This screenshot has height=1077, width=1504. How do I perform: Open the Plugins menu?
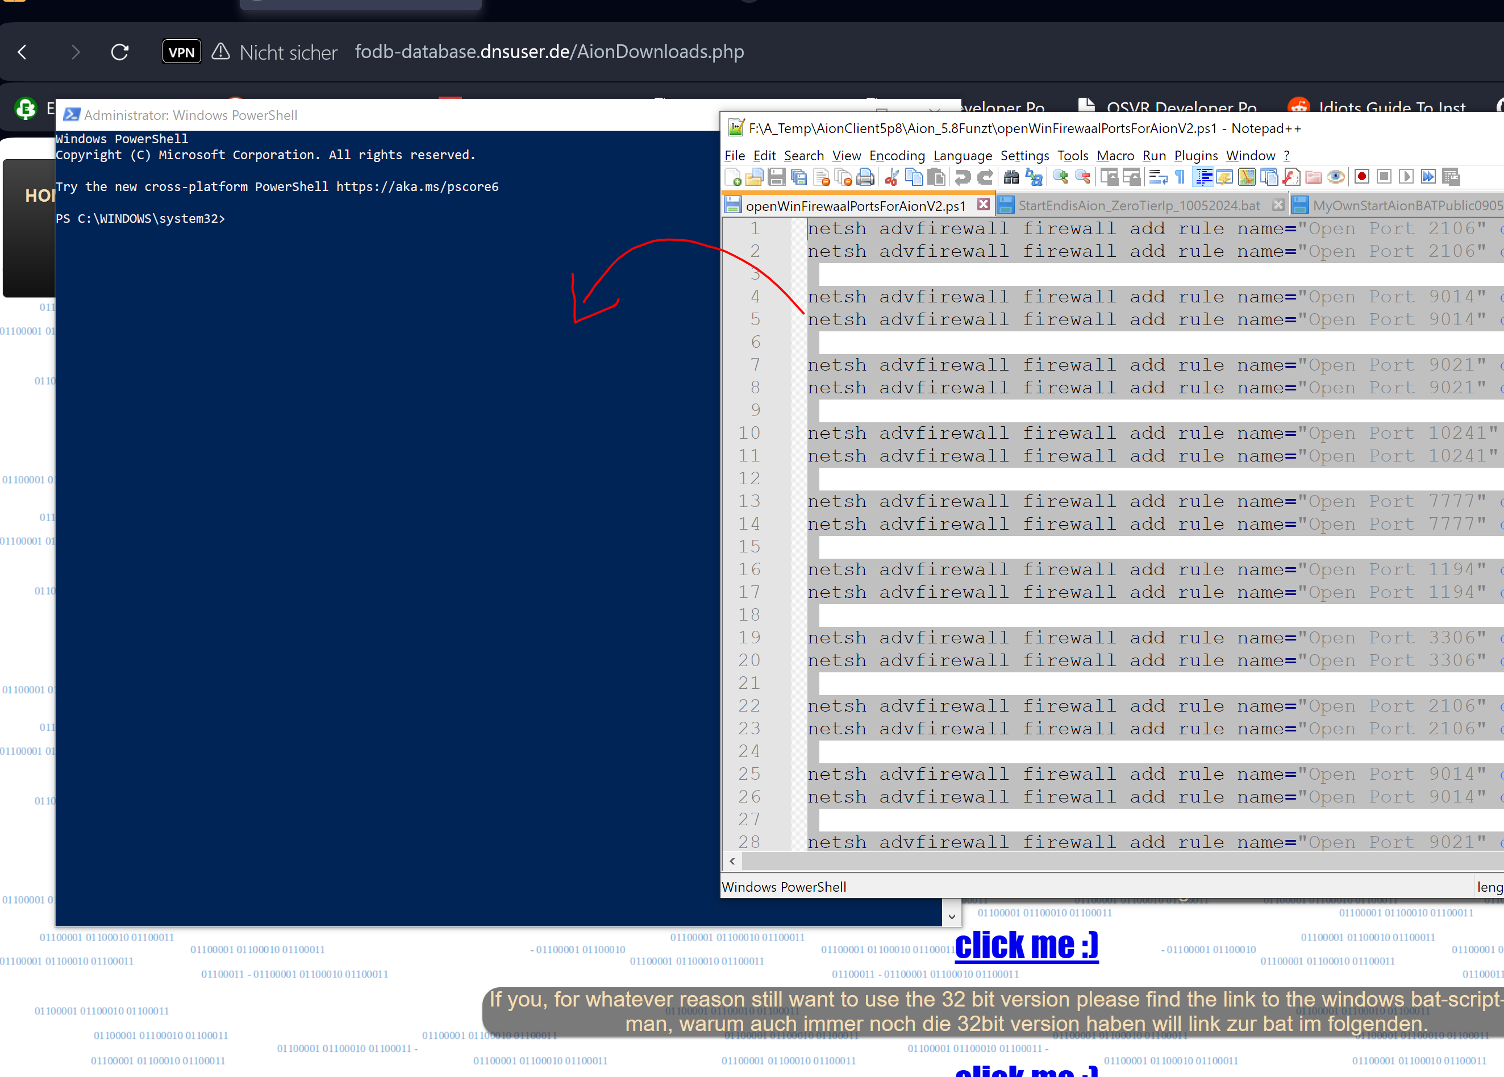tap(1195, 156)
